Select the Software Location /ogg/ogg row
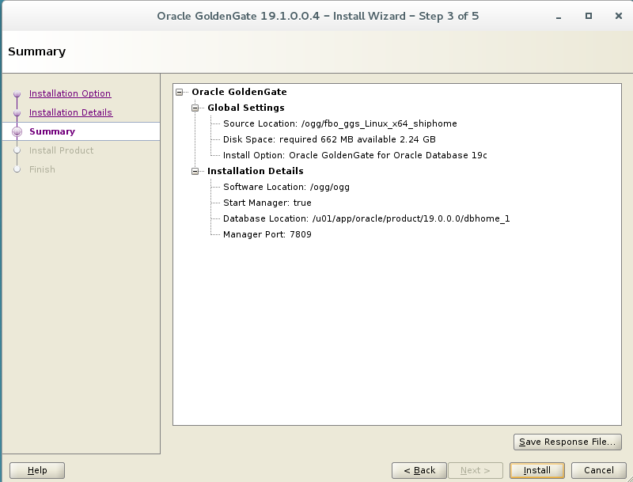Viewport: 633px width, 482px height. point(286,187)
